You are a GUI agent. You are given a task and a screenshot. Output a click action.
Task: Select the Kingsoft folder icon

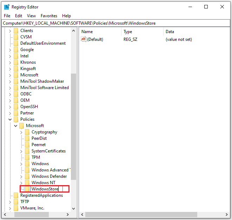pyautogui.click(x=16, y=69)
